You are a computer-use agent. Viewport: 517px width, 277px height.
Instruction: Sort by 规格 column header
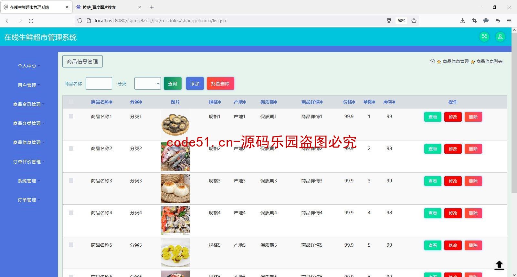coord(215,102)
